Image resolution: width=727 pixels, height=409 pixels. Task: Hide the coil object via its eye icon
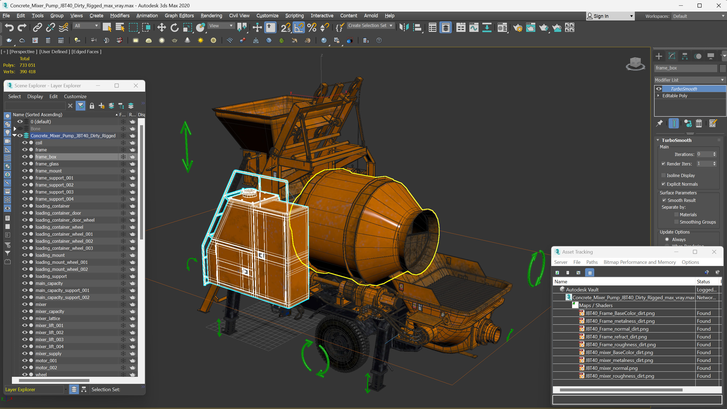tap(25, 142)
